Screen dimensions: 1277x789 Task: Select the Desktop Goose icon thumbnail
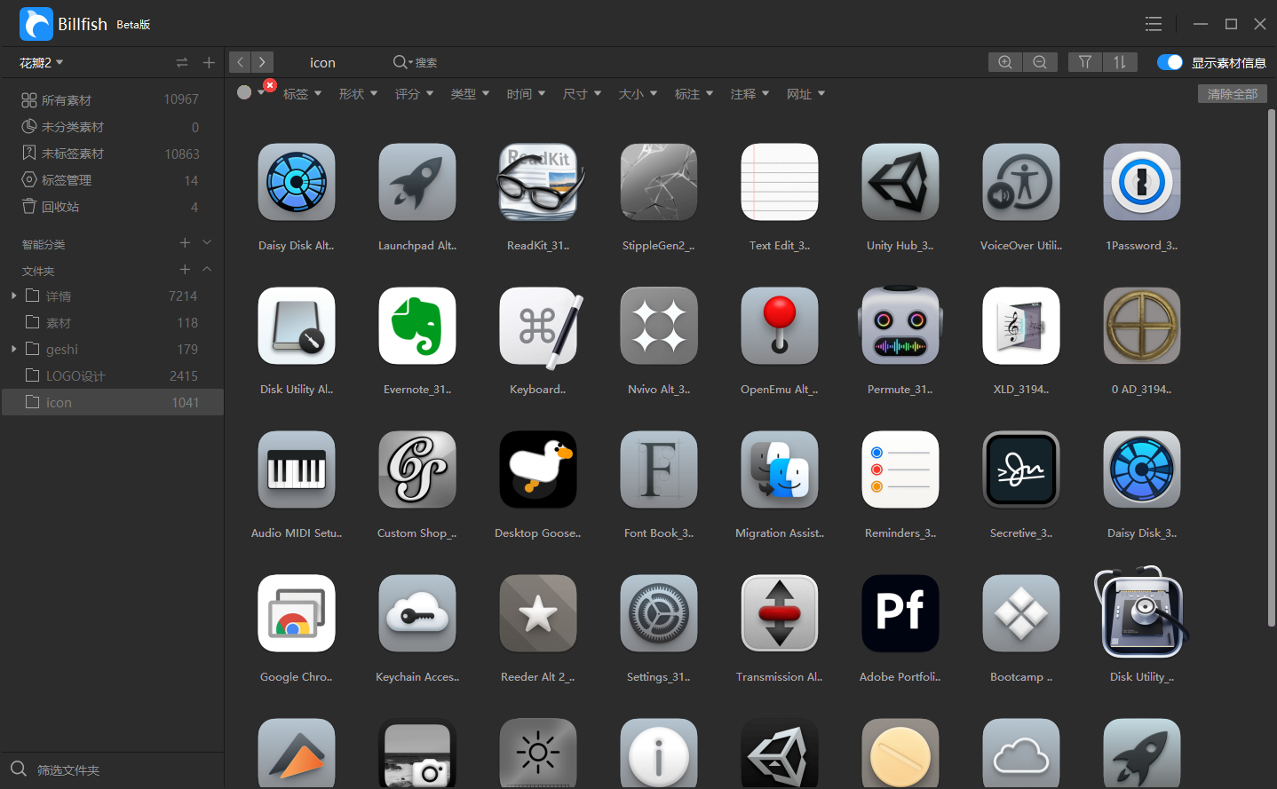tap(538, 469)
